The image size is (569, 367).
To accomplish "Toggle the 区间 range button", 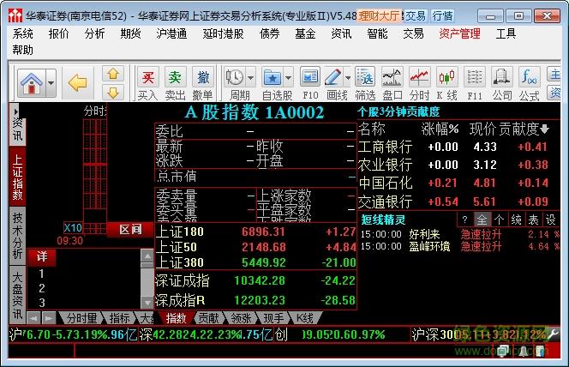I will [x=130, y=230].
